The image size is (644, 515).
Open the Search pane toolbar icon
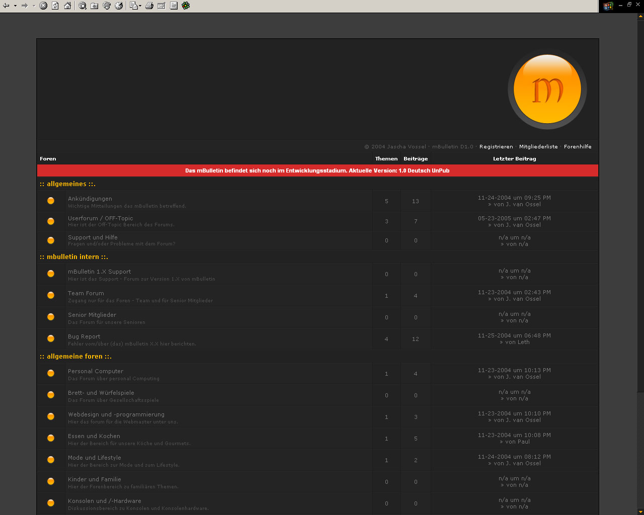(x=83, y=6)
